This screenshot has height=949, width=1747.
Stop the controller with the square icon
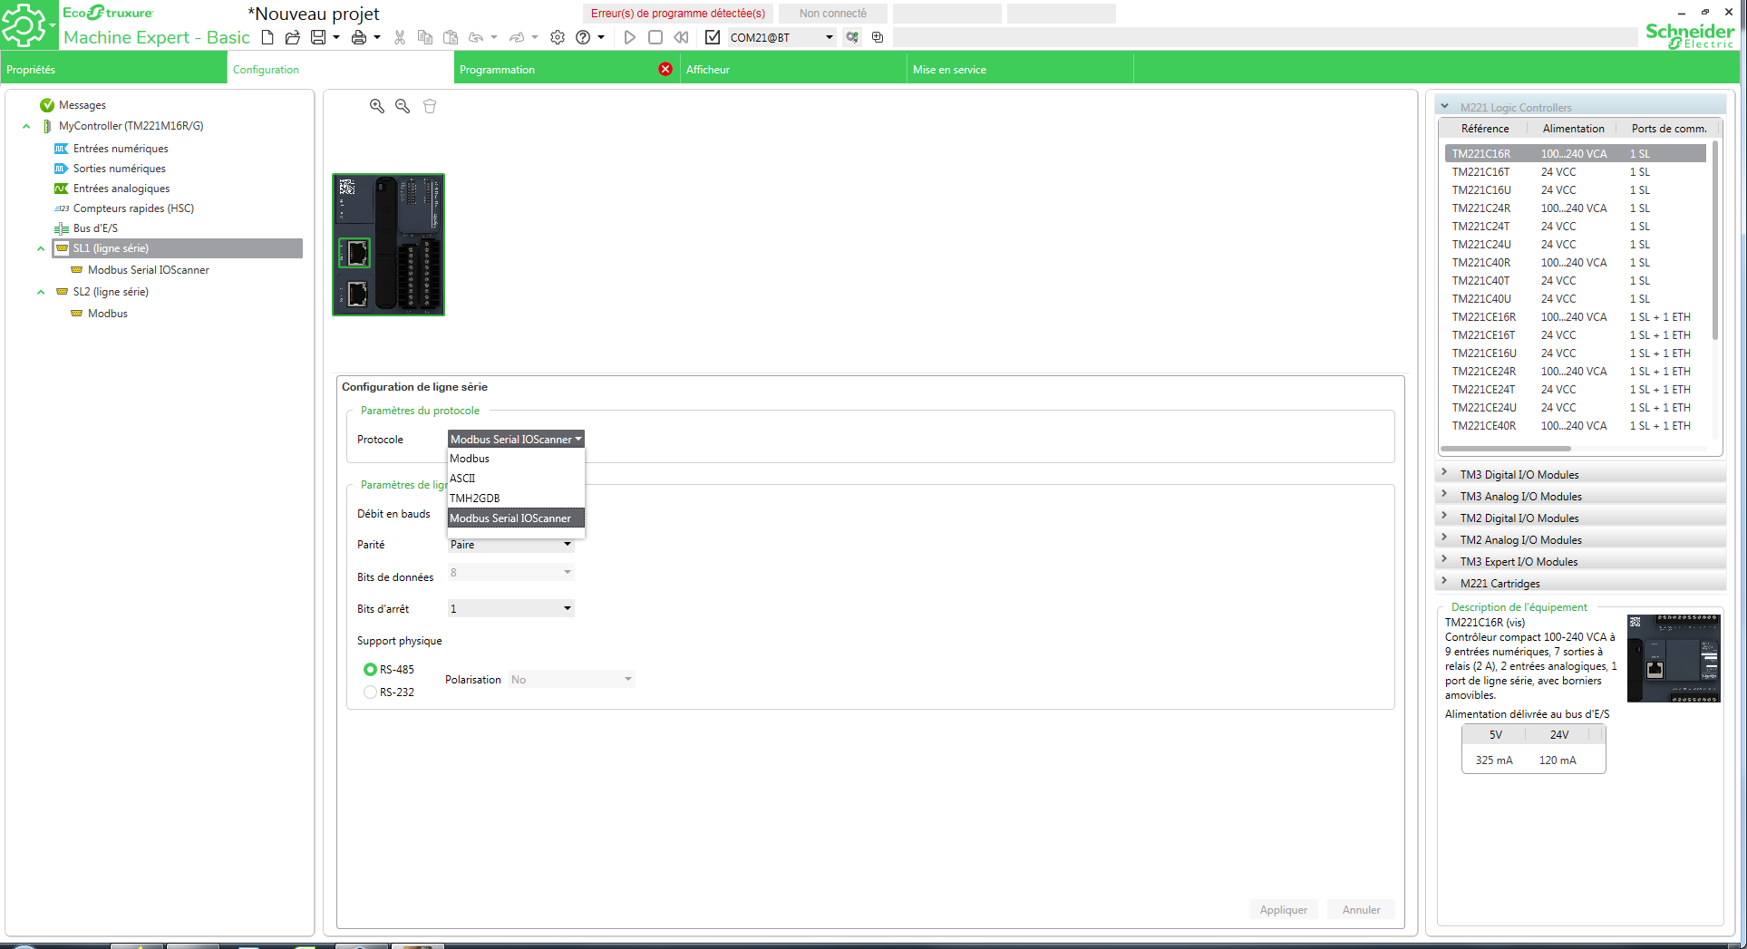[x=655, y=37]
